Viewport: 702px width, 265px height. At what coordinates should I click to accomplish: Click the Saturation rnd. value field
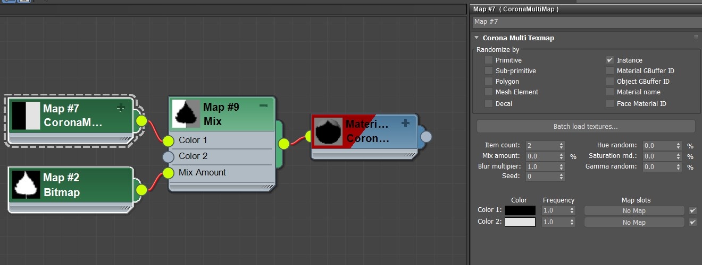click(x=658, y=156)
